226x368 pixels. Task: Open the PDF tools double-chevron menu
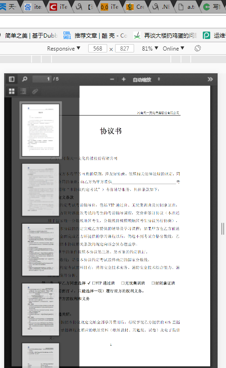(210, 79)
